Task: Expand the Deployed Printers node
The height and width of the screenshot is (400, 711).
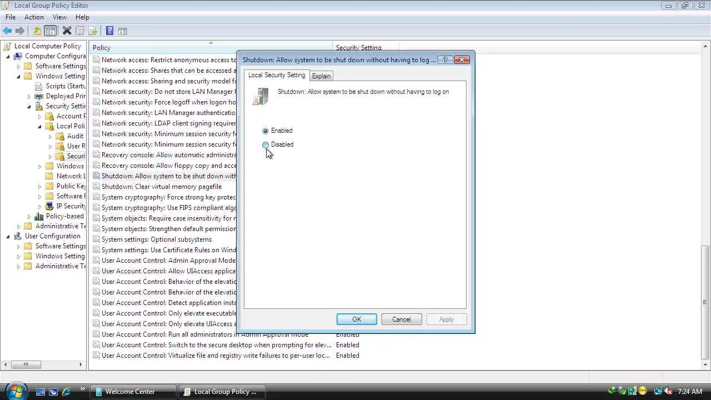Action: coord(29,96)
